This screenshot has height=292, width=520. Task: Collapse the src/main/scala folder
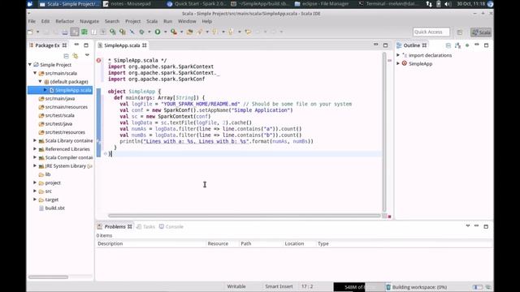[35, 73]
